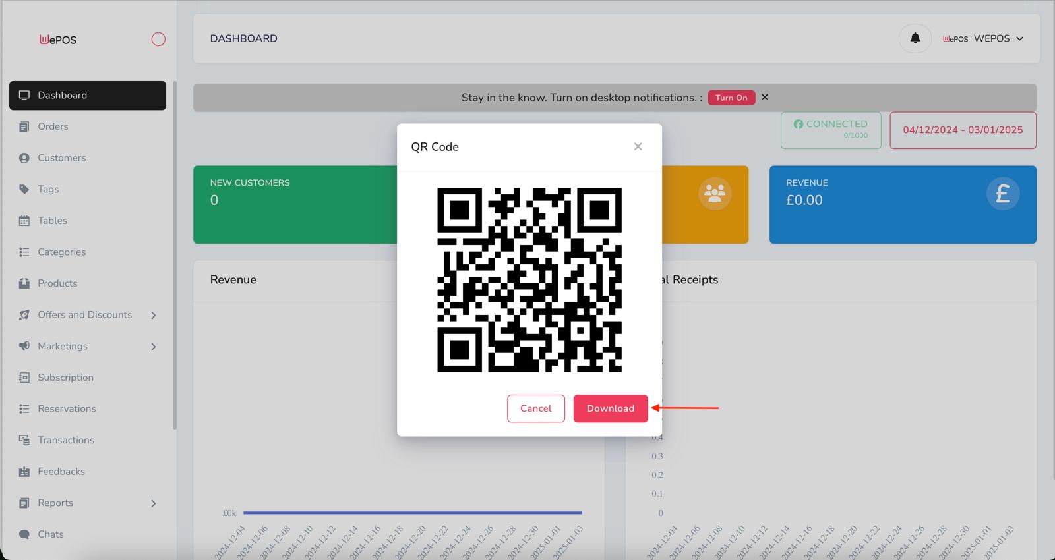Click the Orders icon in sidebar
The width and height of the screenshot is (1055, 560).
pyautogui.click(x=24, y=126)
